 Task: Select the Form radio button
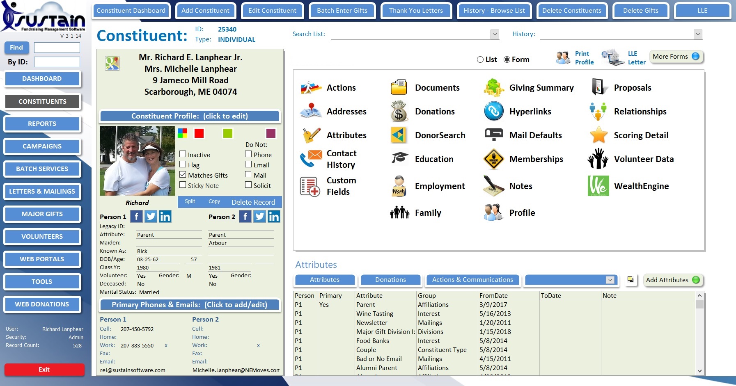[507, 59]
